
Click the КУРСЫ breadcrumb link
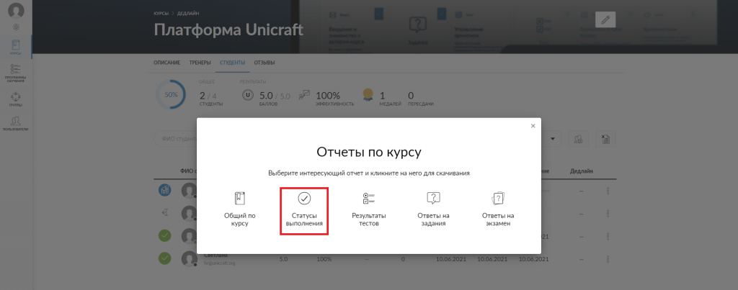tap(161, 13)
